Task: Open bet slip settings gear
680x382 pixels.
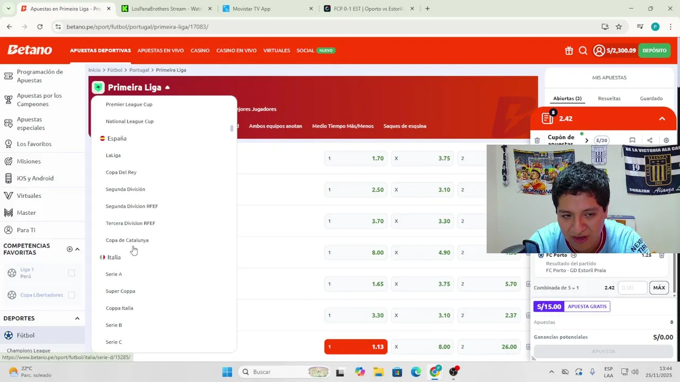Action: 666,141
